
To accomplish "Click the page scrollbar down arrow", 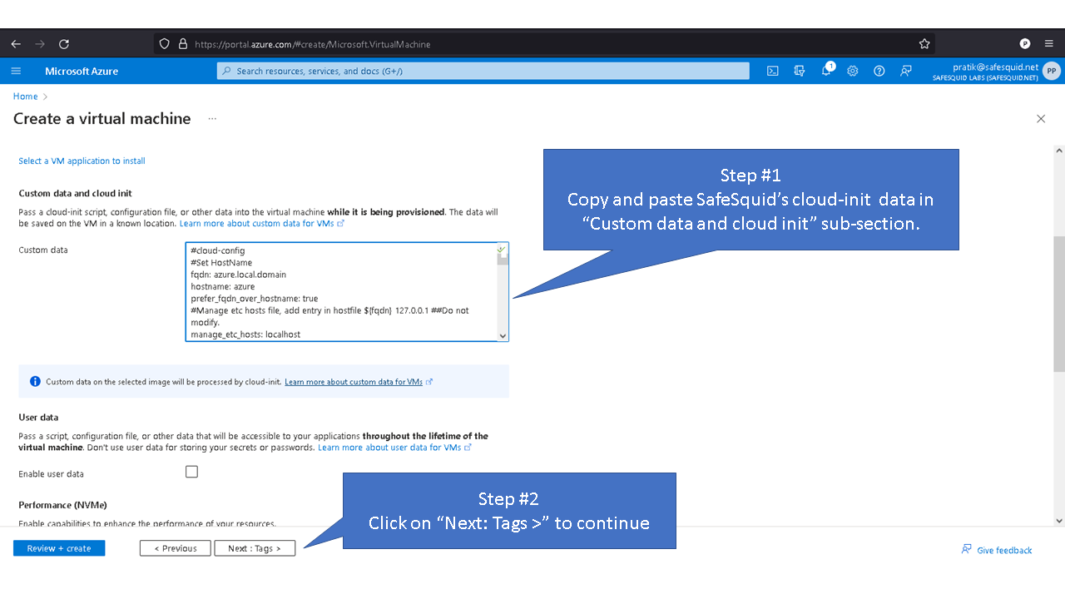I will (x=1059, y=521).
